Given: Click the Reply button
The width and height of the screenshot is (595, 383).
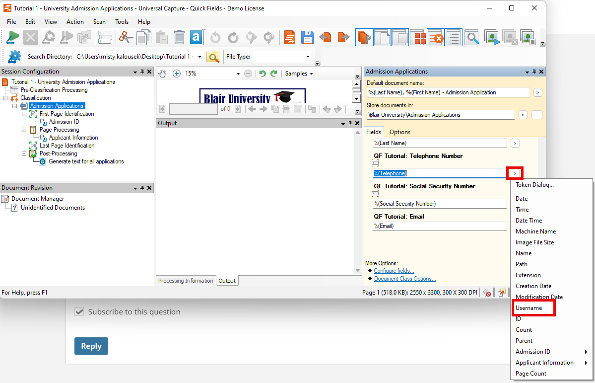Looking at the screenshot, I should [91, 346].
